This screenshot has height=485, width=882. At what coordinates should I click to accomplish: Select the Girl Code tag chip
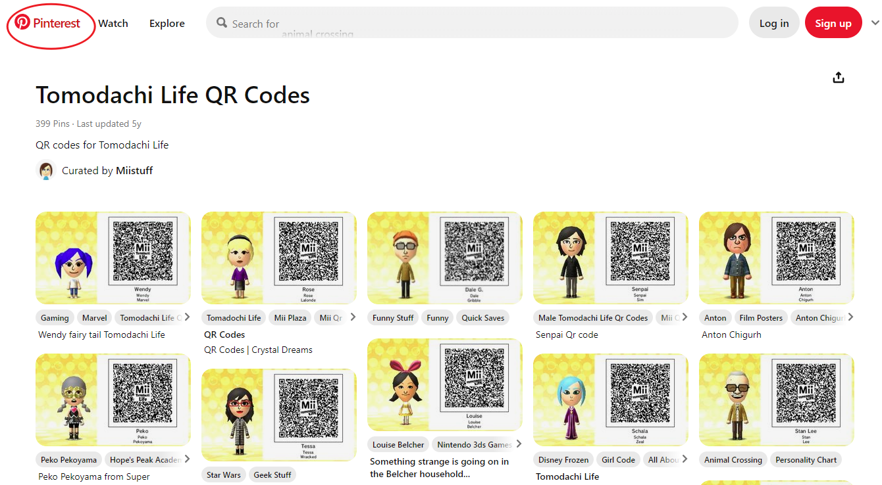coord(618,460)
